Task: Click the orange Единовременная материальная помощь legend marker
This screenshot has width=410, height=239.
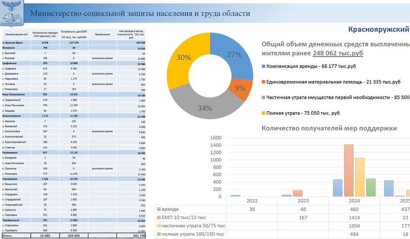Action: click(x=264, y=82)
